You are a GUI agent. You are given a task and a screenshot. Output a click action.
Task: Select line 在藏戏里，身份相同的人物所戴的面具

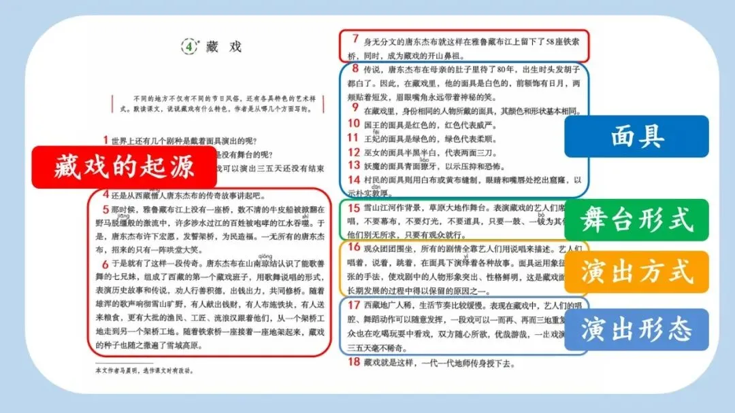coord(472,111)
